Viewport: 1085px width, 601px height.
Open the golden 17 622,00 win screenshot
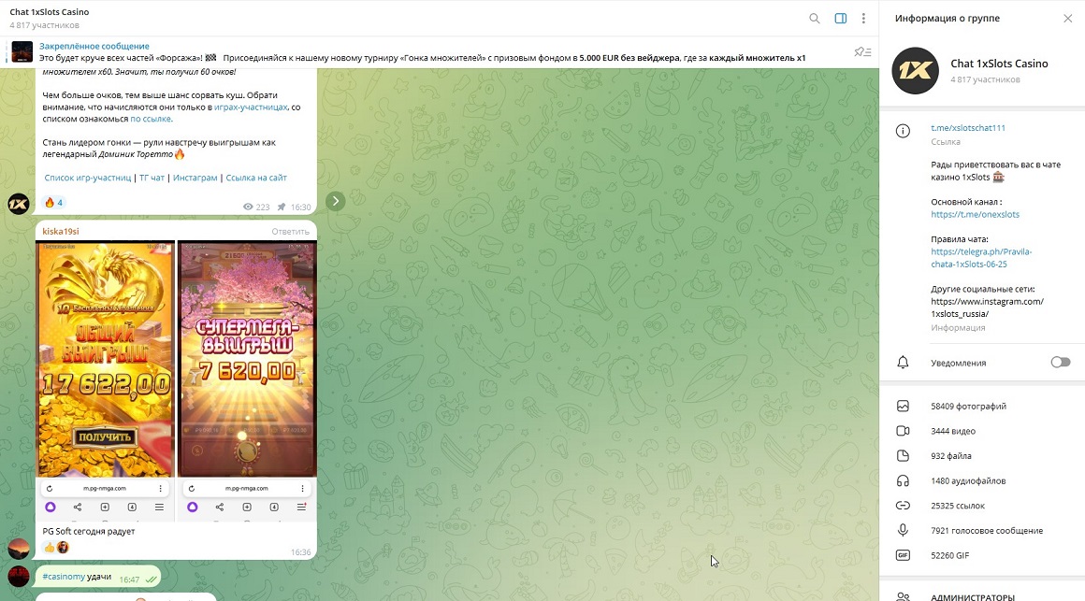105,360
